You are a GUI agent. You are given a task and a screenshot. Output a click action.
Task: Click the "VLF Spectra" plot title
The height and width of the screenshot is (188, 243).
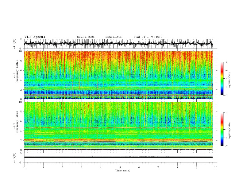[35, 37]
